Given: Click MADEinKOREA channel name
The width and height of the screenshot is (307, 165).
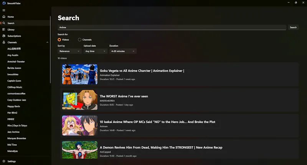Looking at the screenshot, I should click(107, 101).
